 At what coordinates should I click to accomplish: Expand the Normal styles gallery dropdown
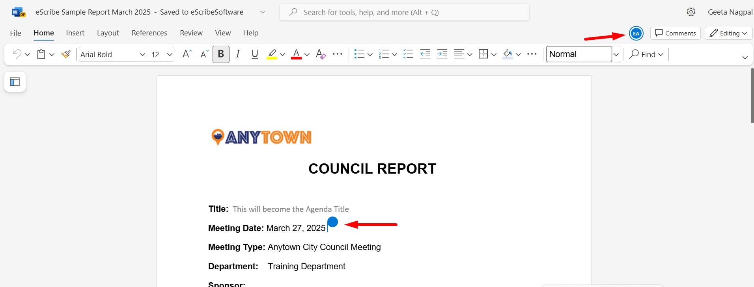click(x=616, y=55)
